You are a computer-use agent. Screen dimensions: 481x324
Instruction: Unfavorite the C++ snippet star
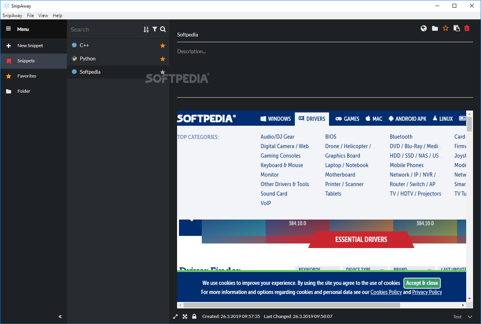point(163,46)
